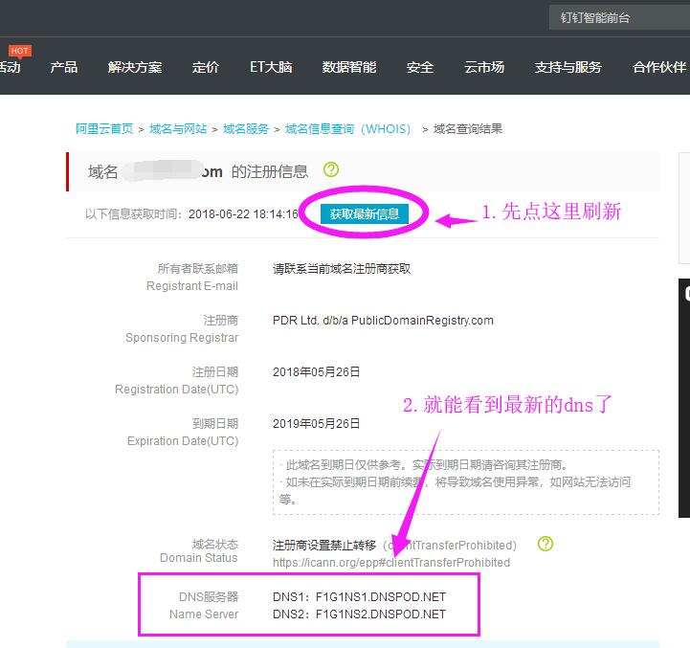690x648 pixels.
Task: Open the 支持与服务 menu
Action: coord(568,67)
